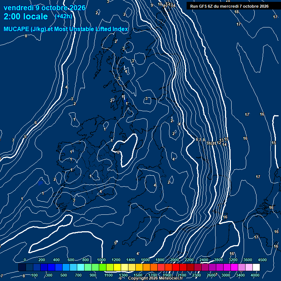Image resolution: width=281 pixels, height=281 pixels.
Task: Click the "0" contour label inside the thick closed contour
Action: [x=118, y=152]
